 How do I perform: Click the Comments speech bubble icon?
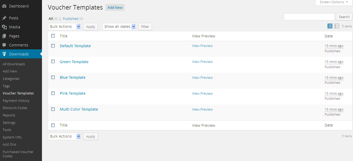[4, 45]
